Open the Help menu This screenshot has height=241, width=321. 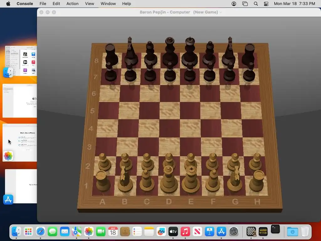click(127, 4)
